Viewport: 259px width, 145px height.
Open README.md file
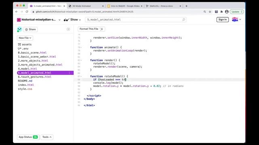coord(25,81)
